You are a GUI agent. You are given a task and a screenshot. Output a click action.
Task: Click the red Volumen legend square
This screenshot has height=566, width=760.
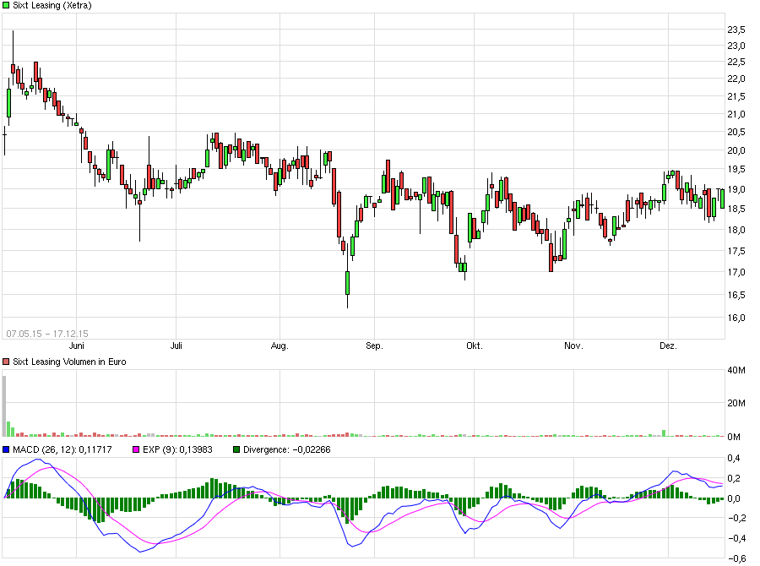click(7, 362)
